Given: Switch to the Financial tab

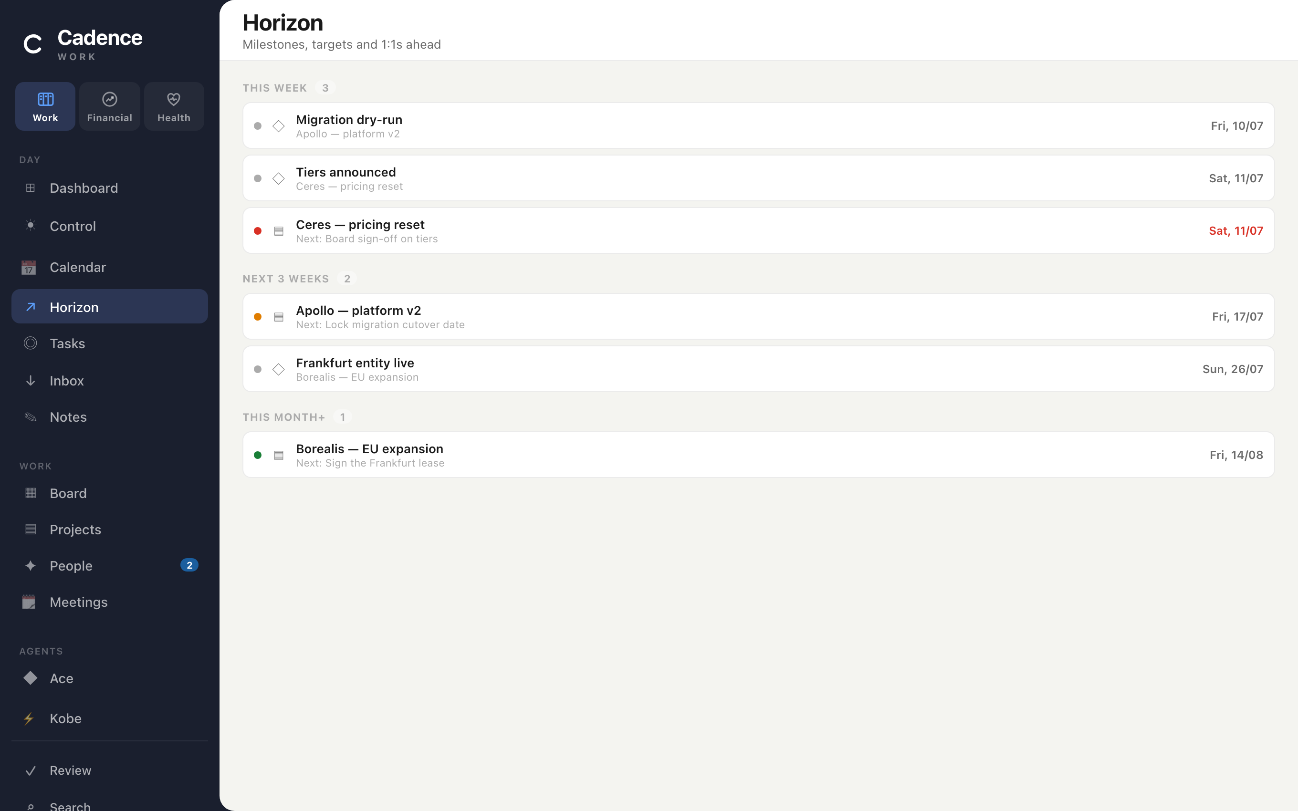Looking at the screenshot, I should [x=109, y=106].
